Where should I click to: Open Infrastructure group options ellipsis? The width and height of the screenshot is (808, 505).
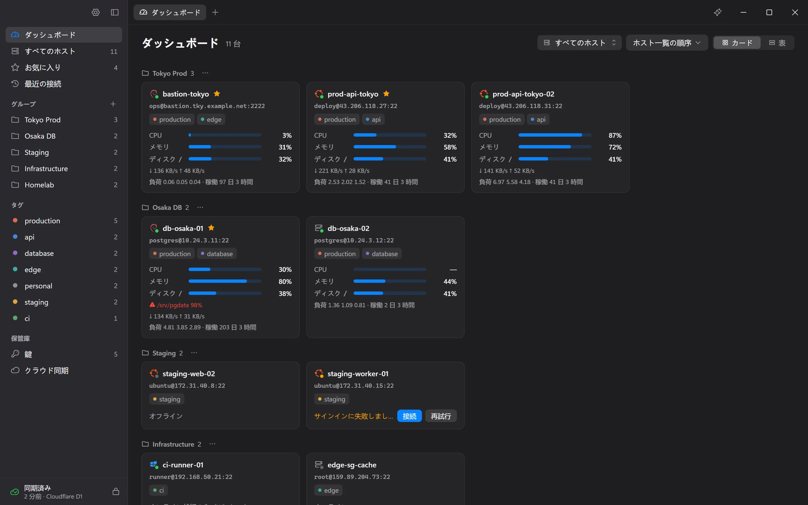pyautogui.click(x=212, y=444)
